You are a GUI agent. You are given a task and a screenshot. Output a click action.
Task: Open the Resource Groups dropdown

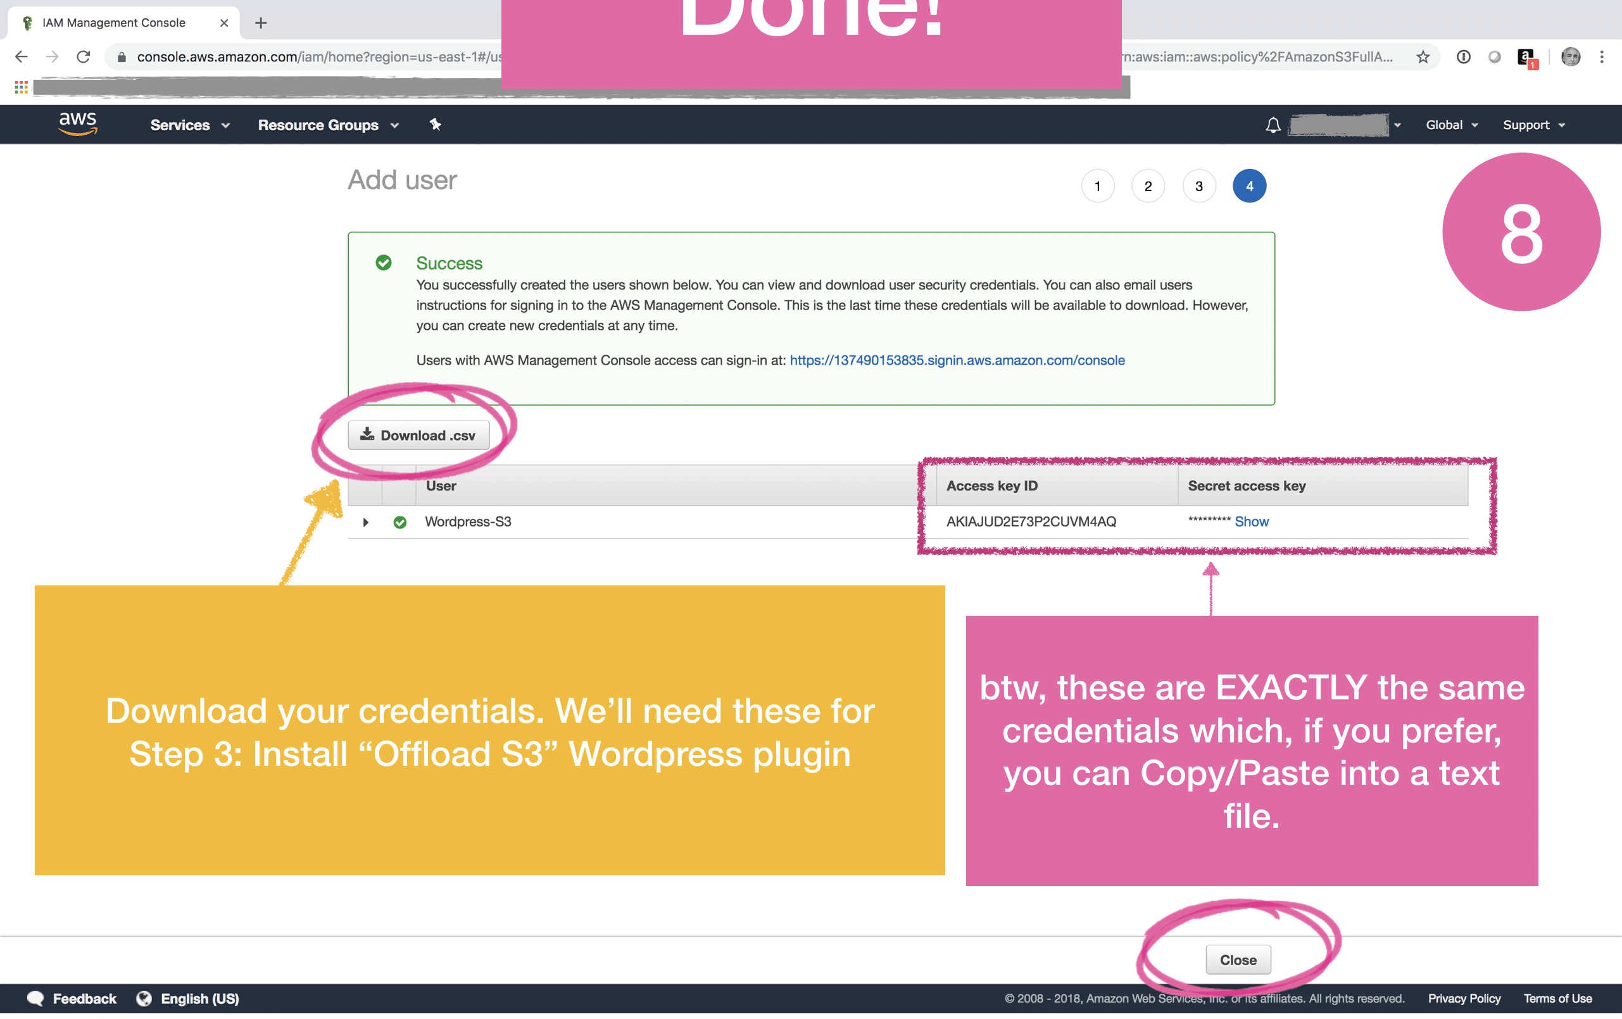328,125
